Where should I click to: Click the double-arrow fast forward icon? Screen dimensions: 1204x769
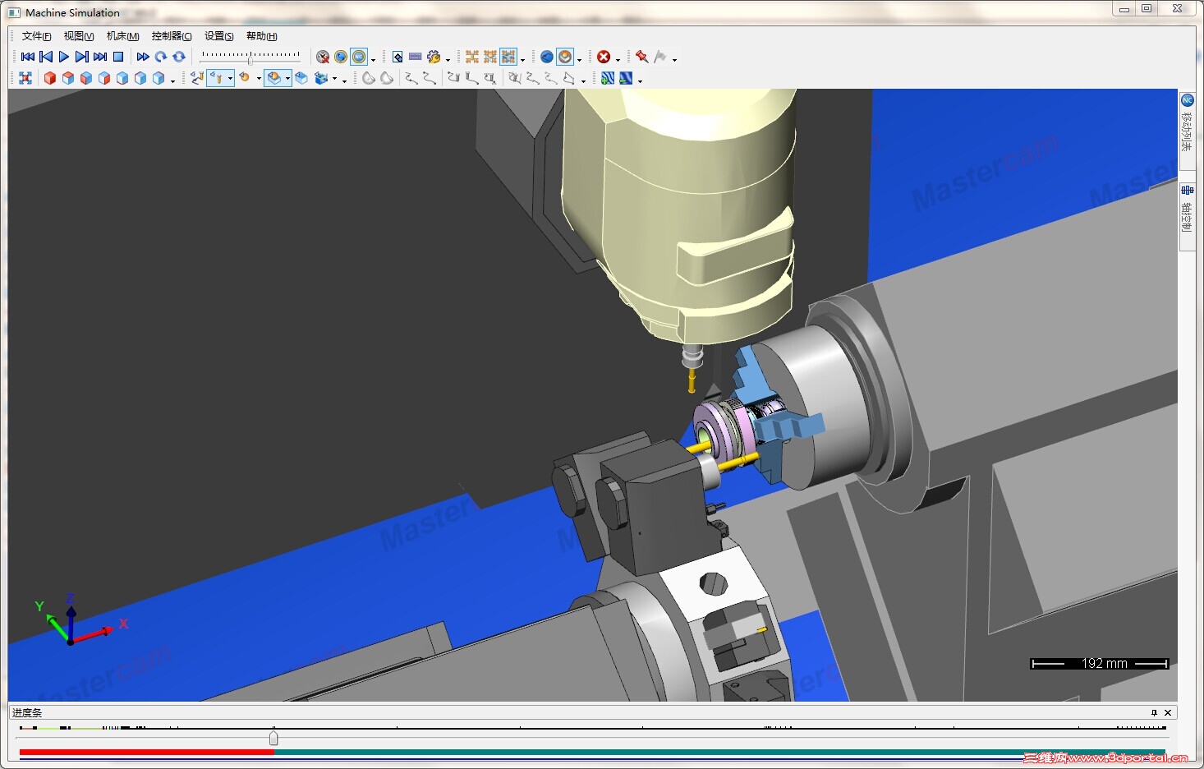point(143,57)
